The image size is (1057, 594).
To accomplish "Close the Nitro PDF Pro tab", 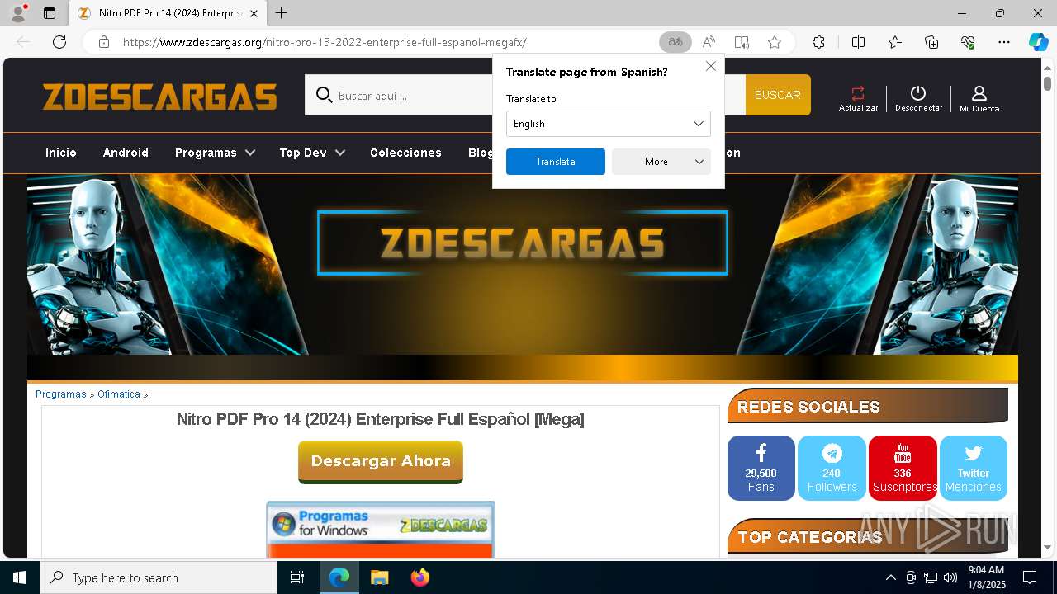I will pos(254,13).
